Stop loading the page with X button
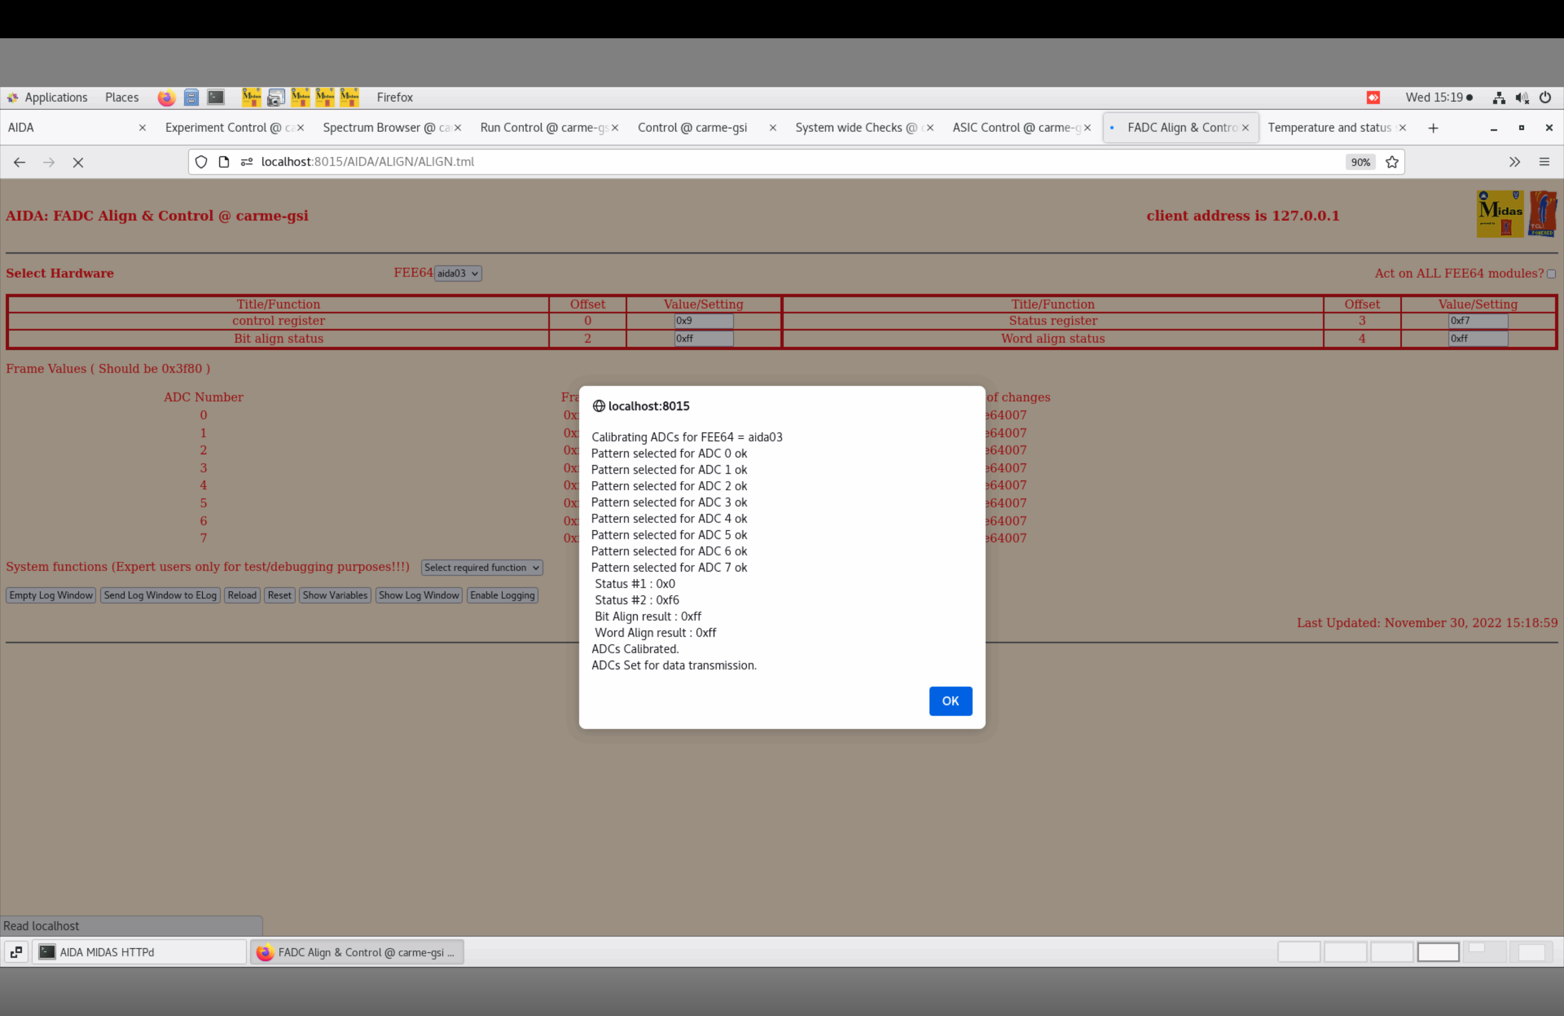The image size is (1564, 1016). pyautogui.click(x=78, y=162)
